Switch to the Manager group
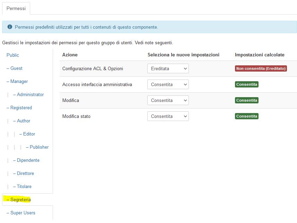 click(x=17, y=82)
